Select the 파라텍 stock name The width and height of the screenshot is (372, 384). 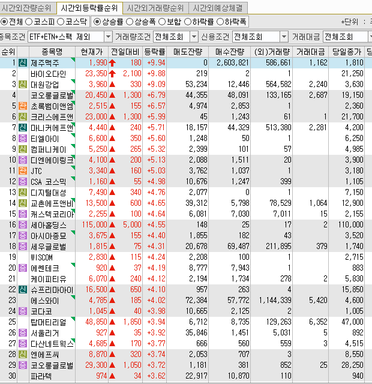tap(41, 376)
